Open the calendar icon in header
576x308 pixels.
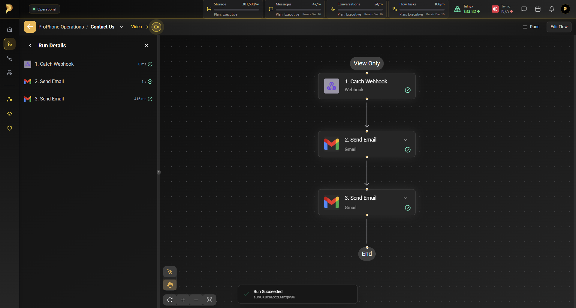[538, 9]
